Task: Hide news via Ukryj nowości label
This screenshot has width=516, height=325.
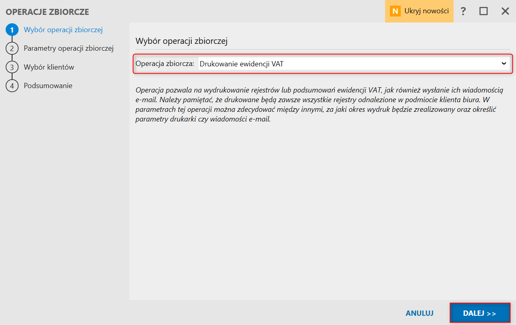Action: pyautogui.click(x=426, y=11)
